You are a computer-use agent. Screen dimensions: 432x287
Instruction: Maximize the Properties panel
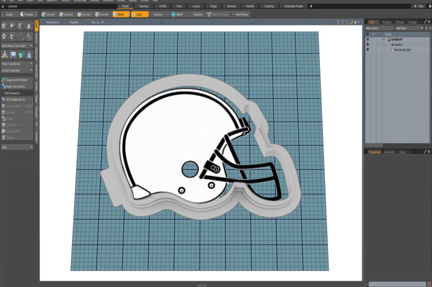point(425,152)
